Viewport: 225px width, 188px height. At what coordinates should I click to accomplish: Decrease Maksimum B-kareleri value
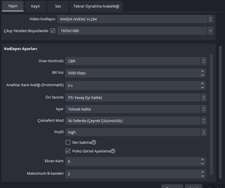(202, 176)
